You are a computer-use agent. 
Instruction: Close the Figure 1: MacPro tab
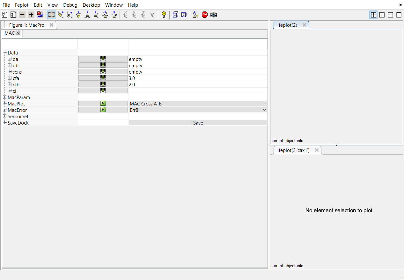(51, 25)
